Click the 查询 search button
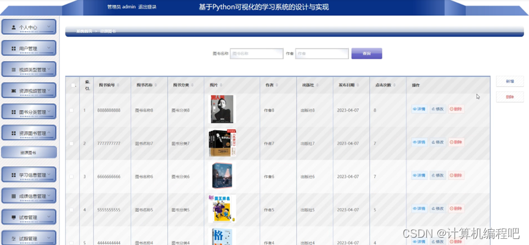The height and width of the screenshot is (245, 529). [367, 53]
